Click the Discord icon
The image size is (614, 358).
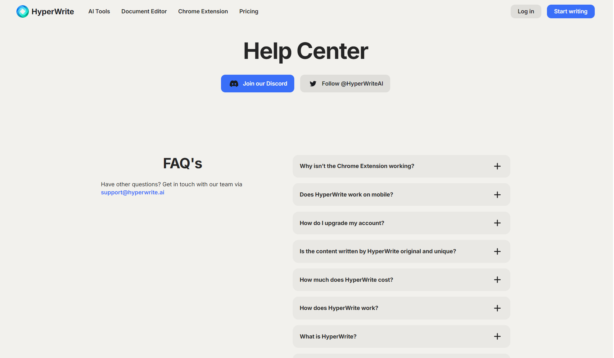pyautogui.click(x=234, y=84)
